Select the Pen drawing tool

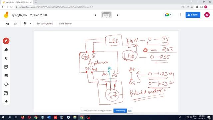pyautogui.click(x=6, y=41)
